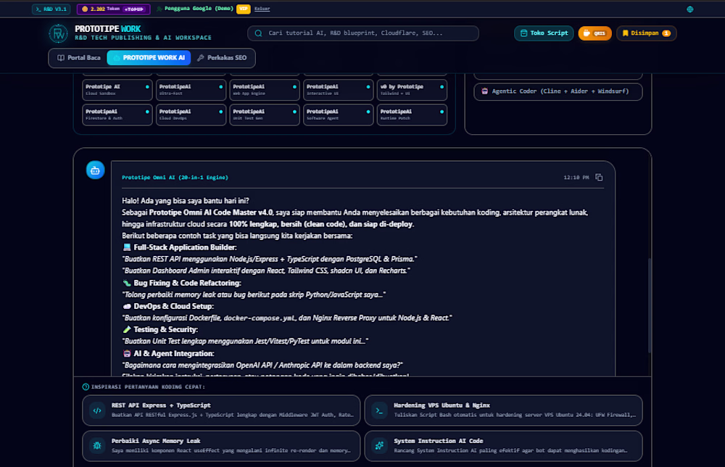Screen dimensions: 725x467
Task: Click the R&D V3.1 terminal badge
Action: (51, 9)
